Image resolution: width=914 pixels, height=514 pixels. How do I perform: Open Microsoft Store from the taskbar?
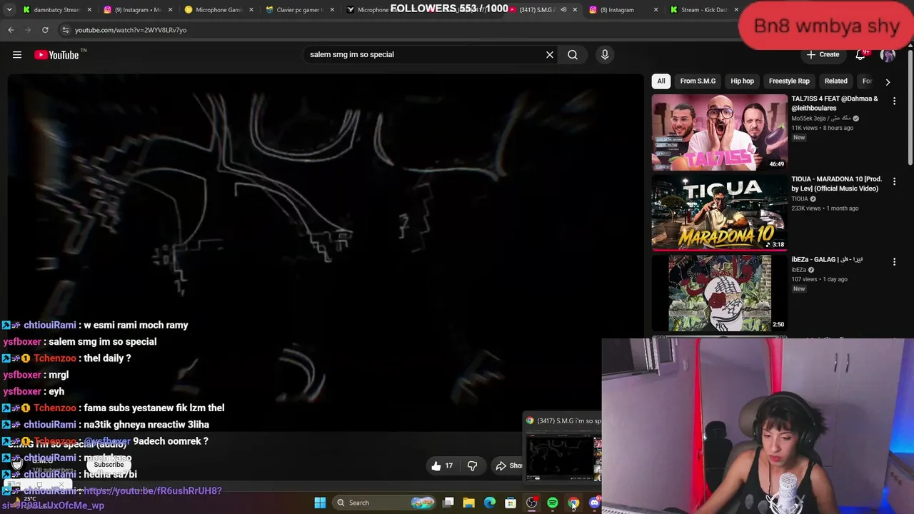(511, 503)
